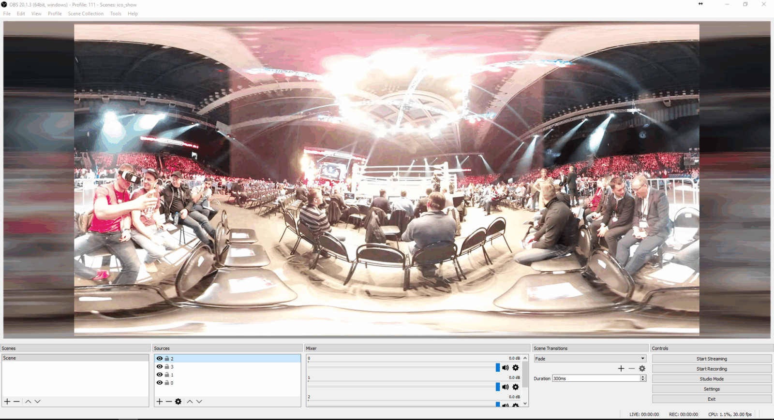774x420 pixels.
Task: Add a new scene with the plus icon
Action: (x=7, y=402)
